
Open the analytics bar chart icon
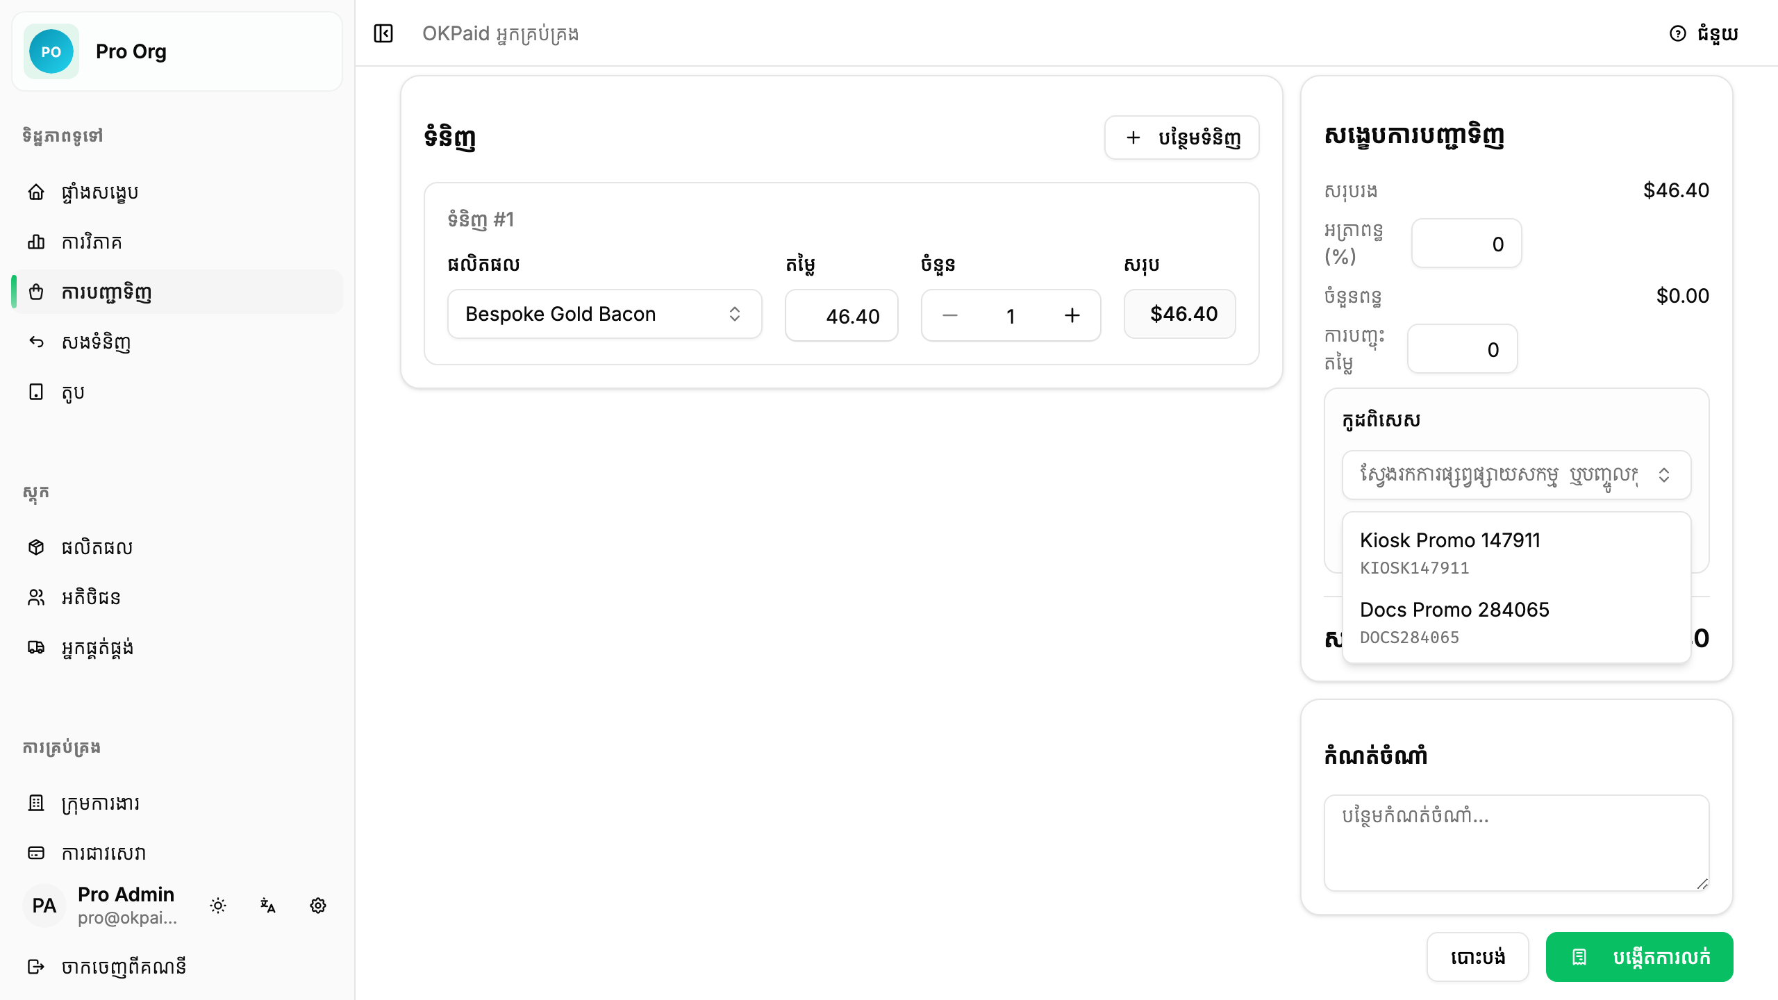click(x=36, y=242)
